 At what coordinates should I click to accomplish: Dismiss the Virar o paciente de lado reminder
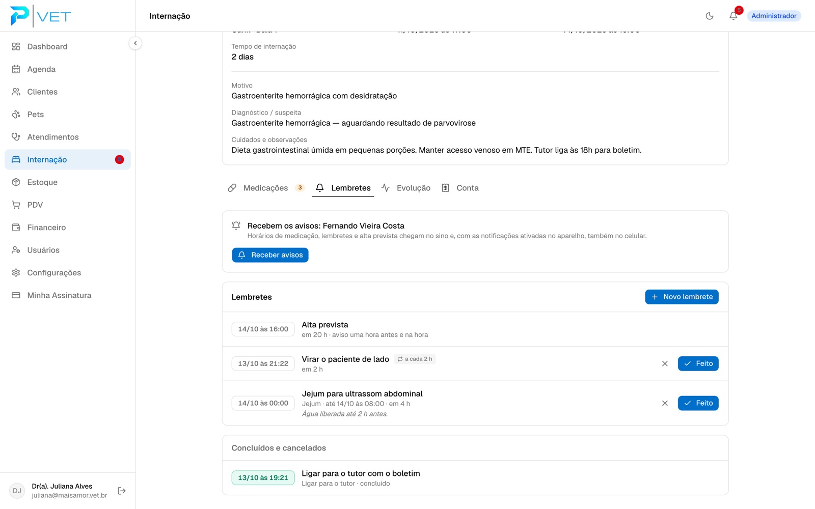[665, 363]
